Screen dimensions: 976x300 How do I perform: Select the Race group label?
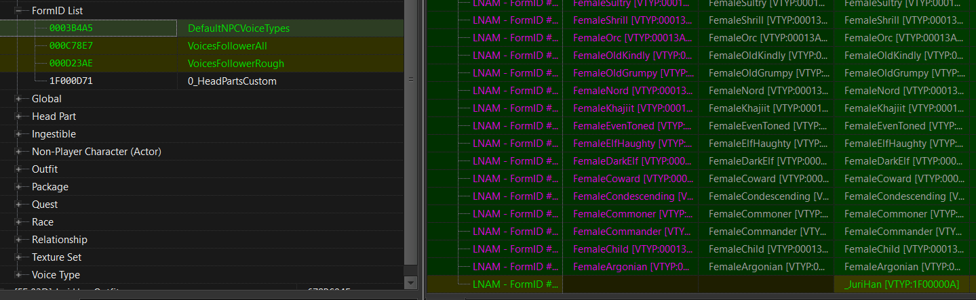[x=43, y=222]
